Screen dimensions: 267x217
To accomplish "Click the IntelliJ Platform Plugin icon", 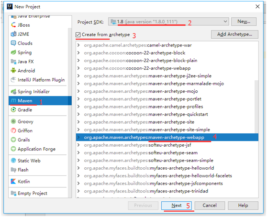I will click(13, 80).
